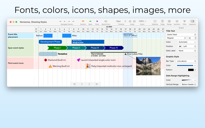
Task: Open the Days timeline unit dropdown
Action: point(121,21)
